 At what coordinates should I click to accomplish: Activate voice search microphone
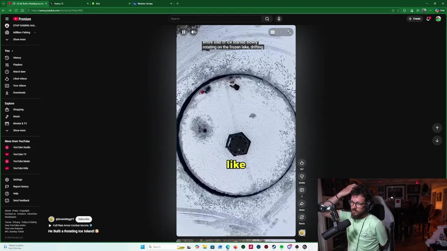click(279, 19)
